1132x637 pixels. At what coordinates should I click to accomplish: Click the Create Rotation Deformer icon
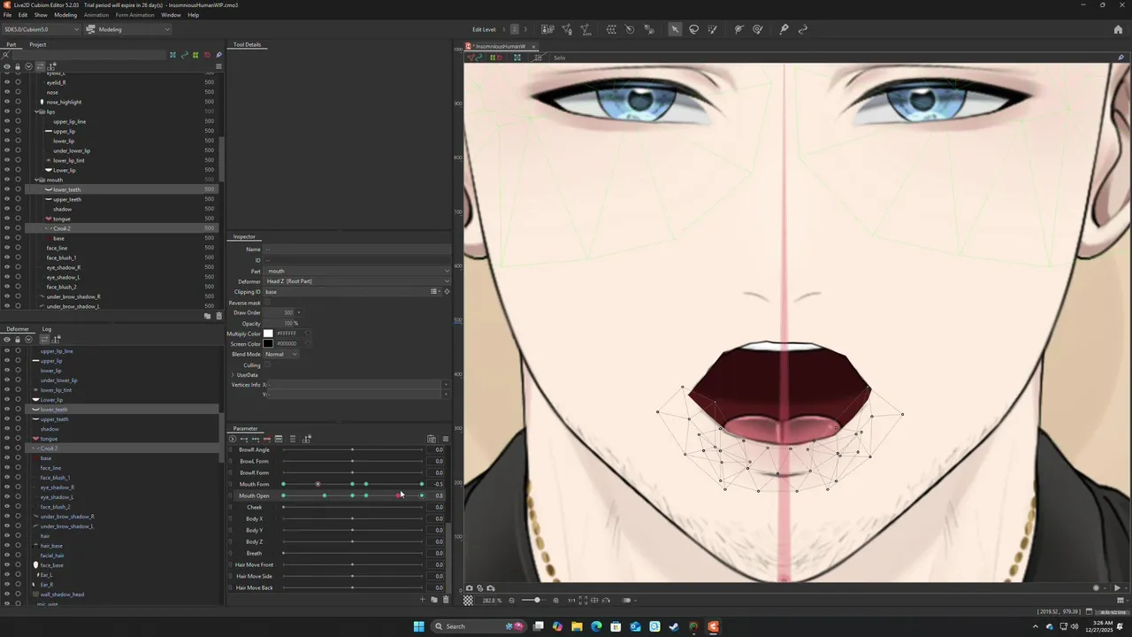point(630,29)
